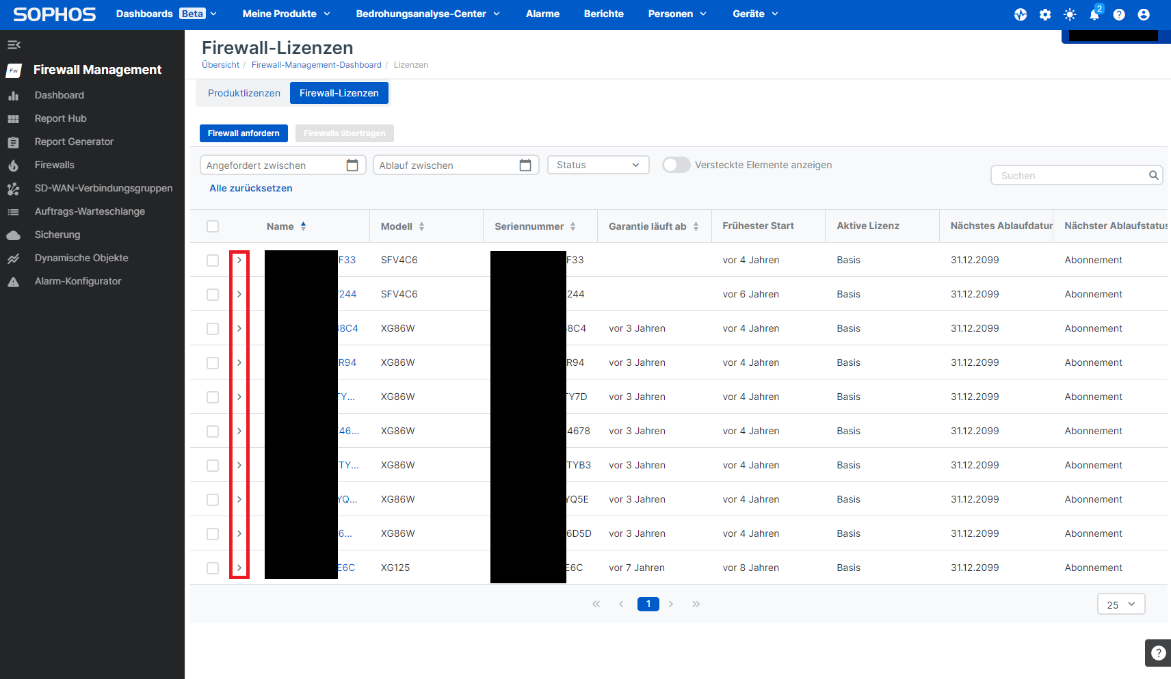Sort by Name column arrows

pos(303,226)
